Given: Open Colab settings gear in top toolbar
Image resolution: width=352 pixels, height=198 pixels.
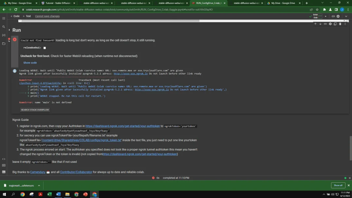Looking at the screenshot, I should 338,16.
